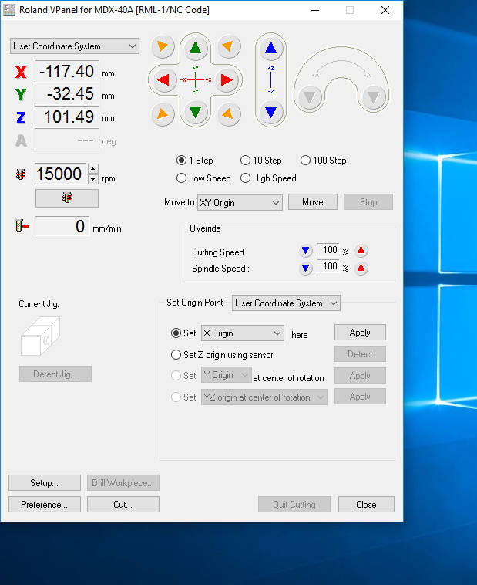Decrease Cutting Speed override with blue arrow
This screenshot has height=585, width=477.
click(306, 250)
